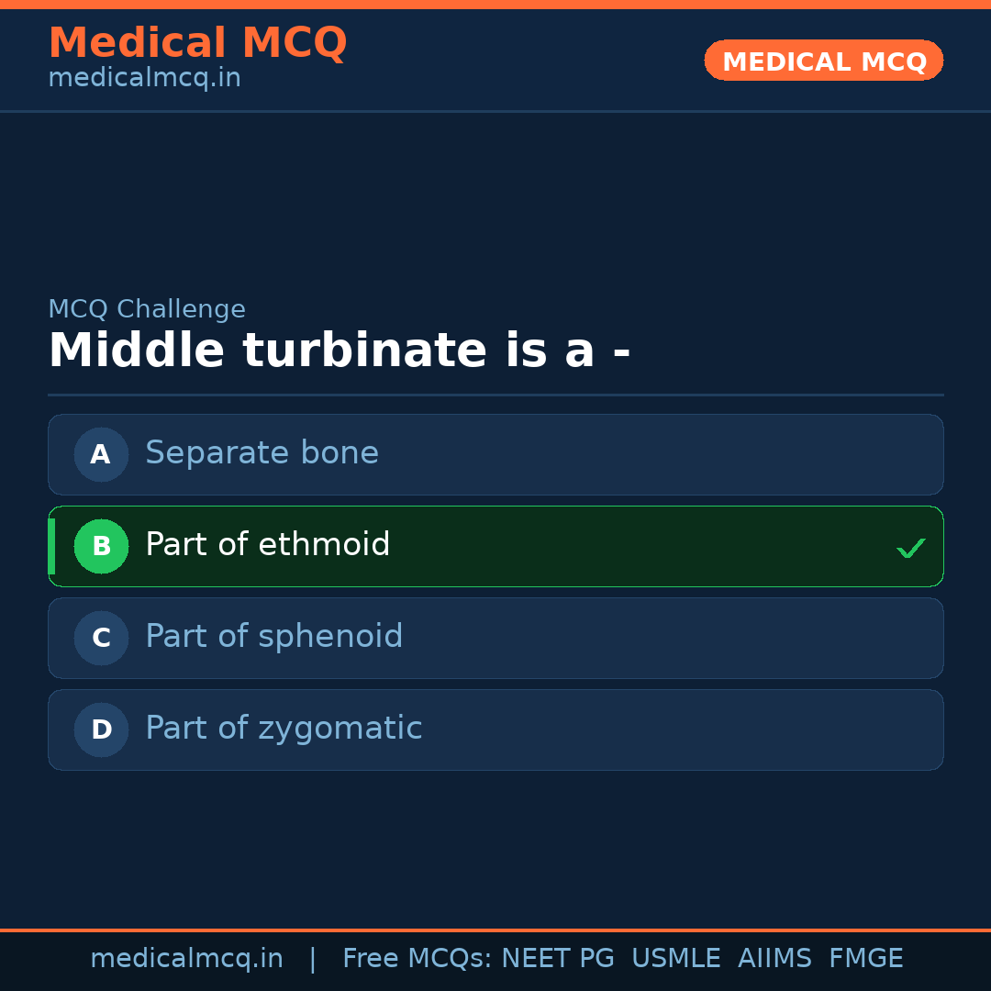
Task: Select the 'Part of zygomatic' answer
Action: click(x=284, y=729)
